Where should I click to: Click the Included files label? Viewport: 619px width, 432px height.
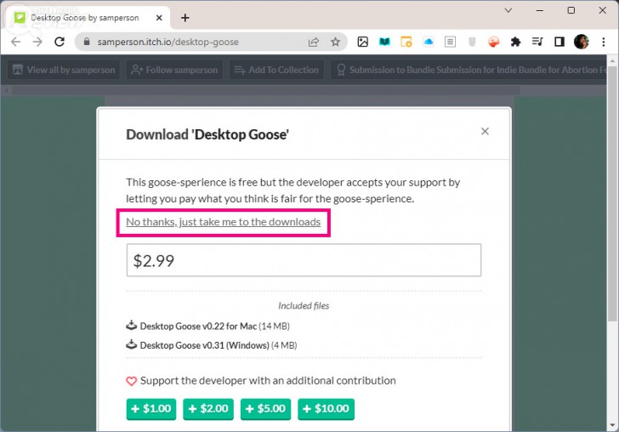pyautogui.click(x=304, y=305)
